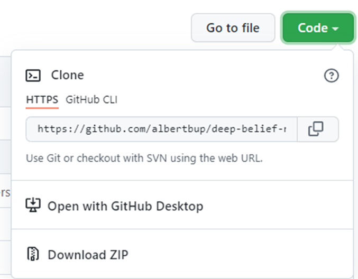Click the 'Use Git or checkout' hint text

144,157
